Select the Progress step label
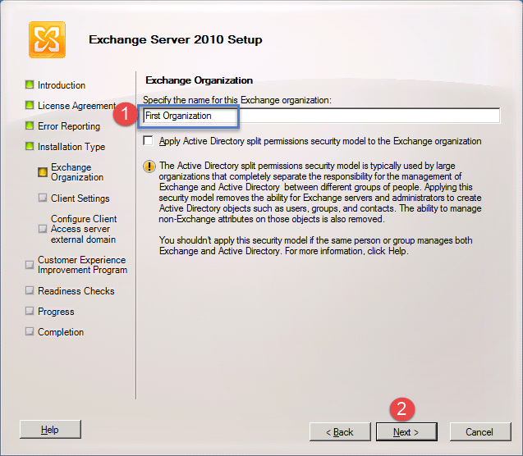This screenshot has width=523, height=456. click(56, 312)
